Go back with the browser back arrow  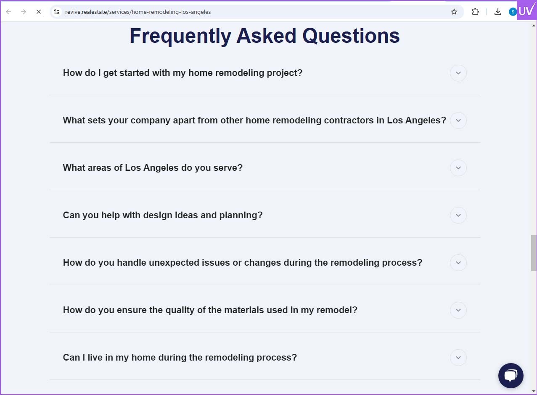coord(8,12)
